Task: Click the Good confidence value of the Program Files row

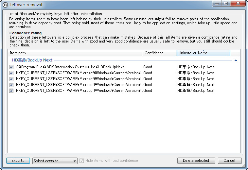Action: pyautogui.click(x=148, y=67)
